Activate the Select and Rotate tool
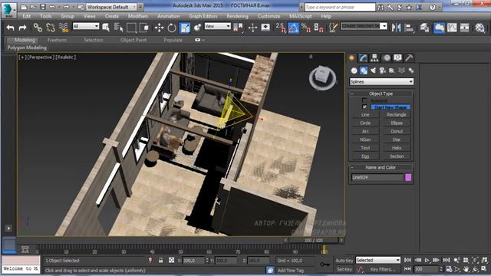The height and width of the screenshot is (276, 491). pos(172,28)
